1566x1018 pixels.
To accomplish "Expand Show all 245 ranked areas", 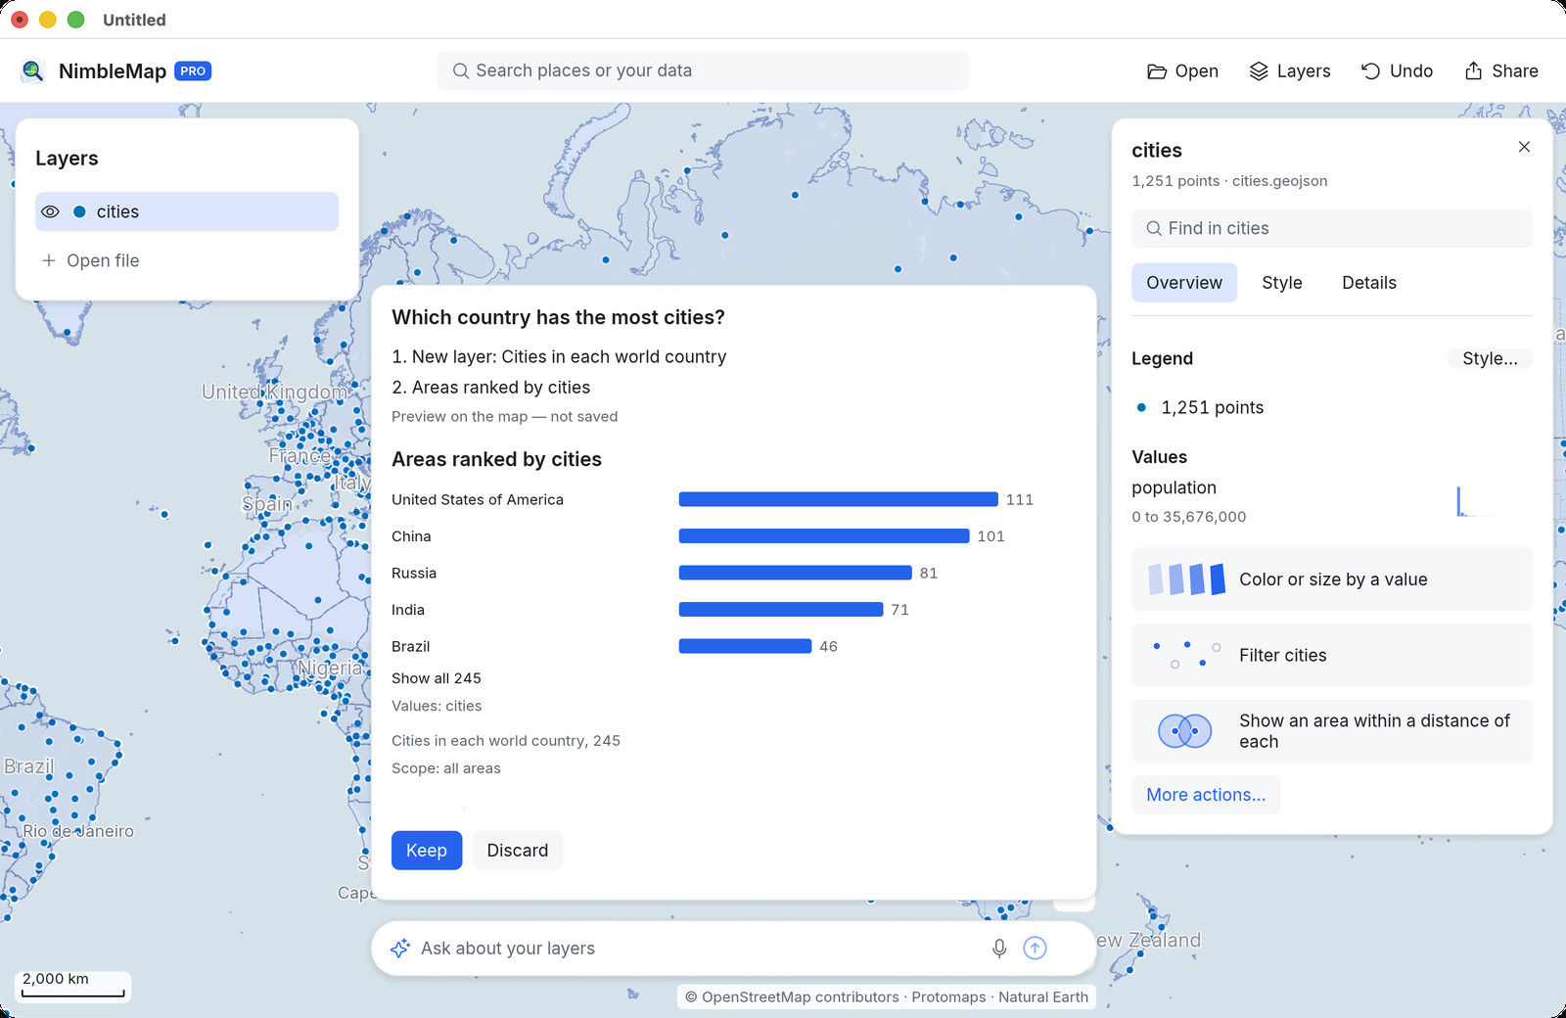I will [x=437, y=678].
